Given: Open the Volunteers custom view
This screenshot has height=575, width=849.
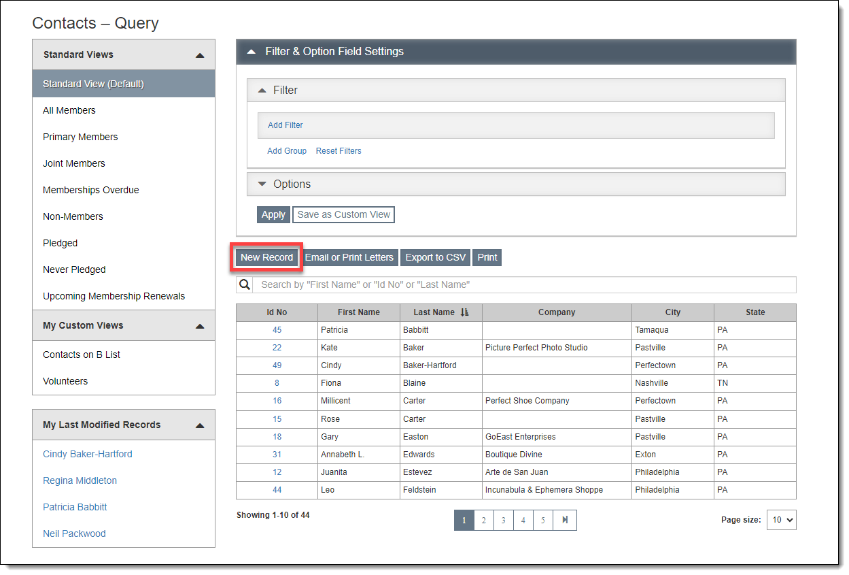Looking at the screenshot, I should pos(65,381).
